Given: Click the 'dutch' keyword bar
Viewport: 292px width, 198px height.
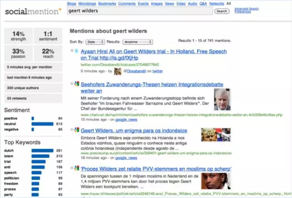Looking at the screenshot, I should (42, 150).
